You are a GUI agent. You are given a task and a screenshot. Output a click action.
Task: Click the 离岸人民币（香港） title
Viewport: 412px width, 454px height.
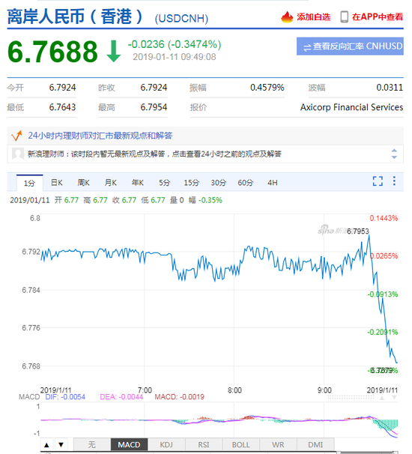pyautogui.click(x=75, y=16)
